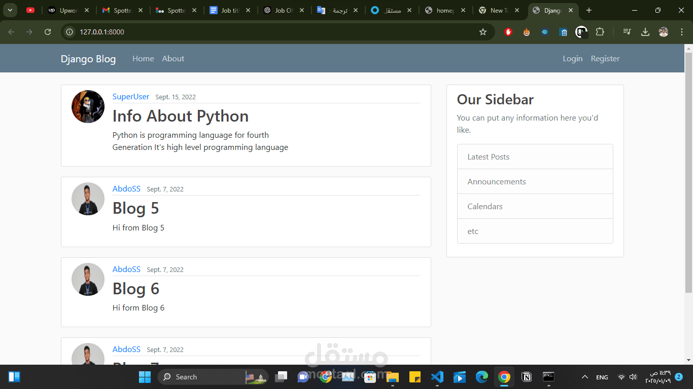Open the Downloads icon in the toolbar

click(x=645, y=31)
